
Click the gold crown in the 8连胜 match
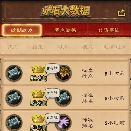[x=38, y=69]
